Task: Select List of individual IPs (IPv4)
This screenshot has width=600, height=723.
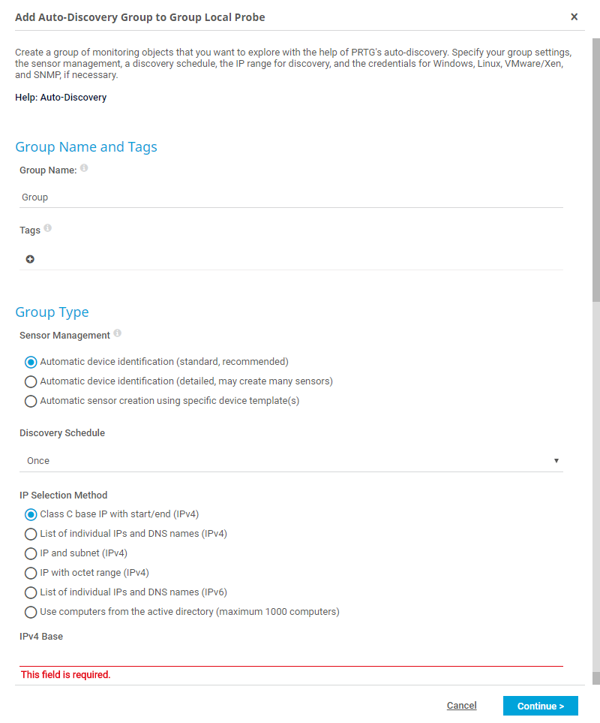Action: 31,534
